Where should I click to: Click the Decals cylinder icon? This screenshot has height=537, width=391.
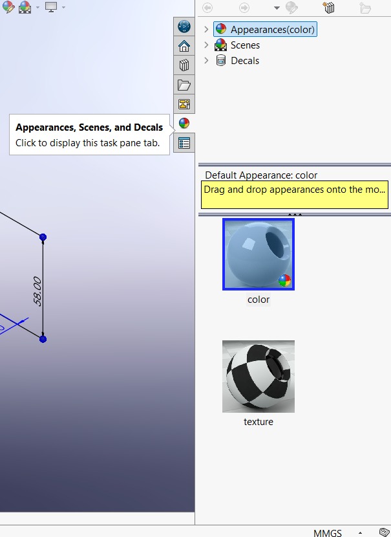(221, 61)
